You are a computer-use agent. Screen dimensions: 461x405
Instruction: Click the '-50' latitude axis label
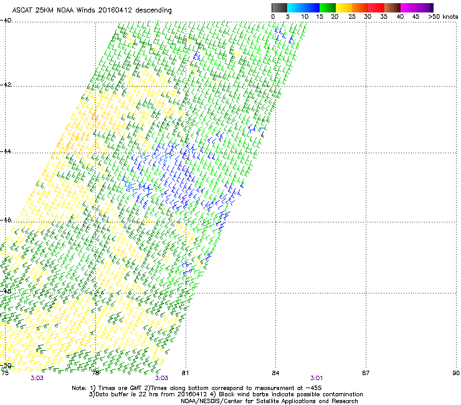tap(6, 366)
